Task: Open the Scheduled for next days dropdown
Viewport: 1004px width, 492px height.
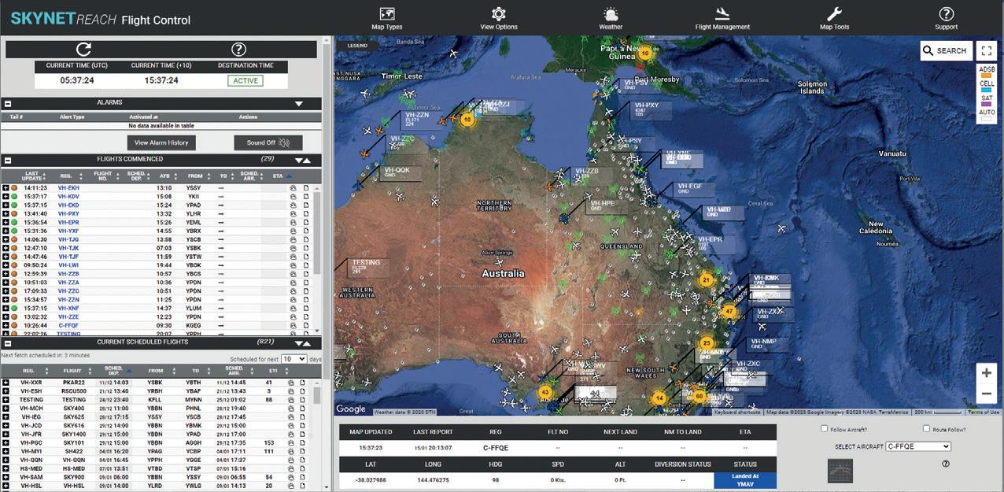Action: [x=294, y=359]
